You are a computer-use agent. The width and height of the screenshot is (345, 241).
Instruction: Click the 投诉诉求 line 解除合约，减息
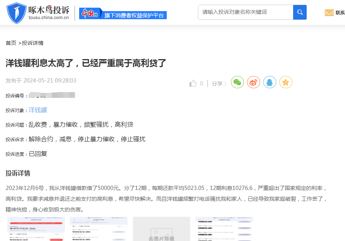(x=87, y=139)
